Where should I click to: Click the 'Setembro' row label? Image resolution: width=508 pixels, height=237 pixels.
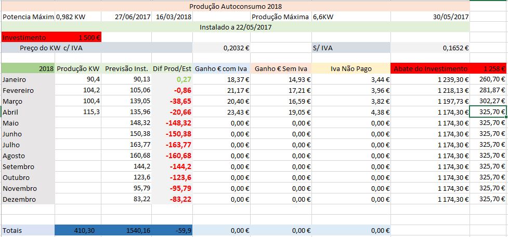coord(28,166)
